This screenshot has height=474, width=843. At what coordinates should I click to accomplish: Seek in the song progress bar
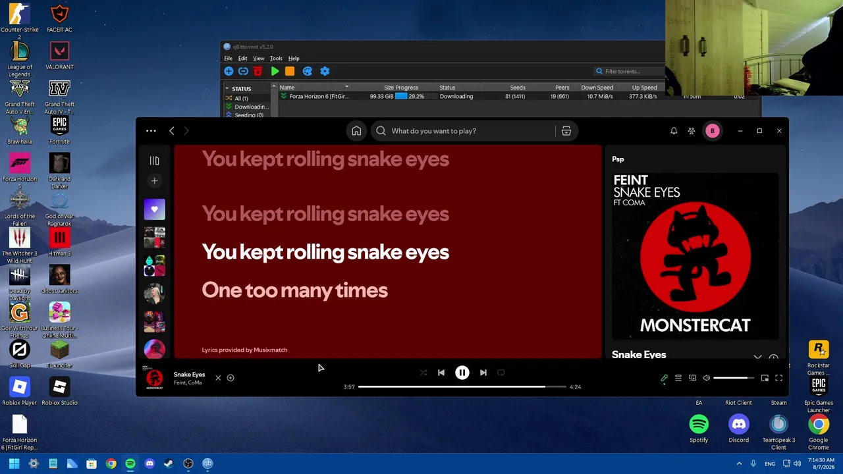tap(462, 387)
